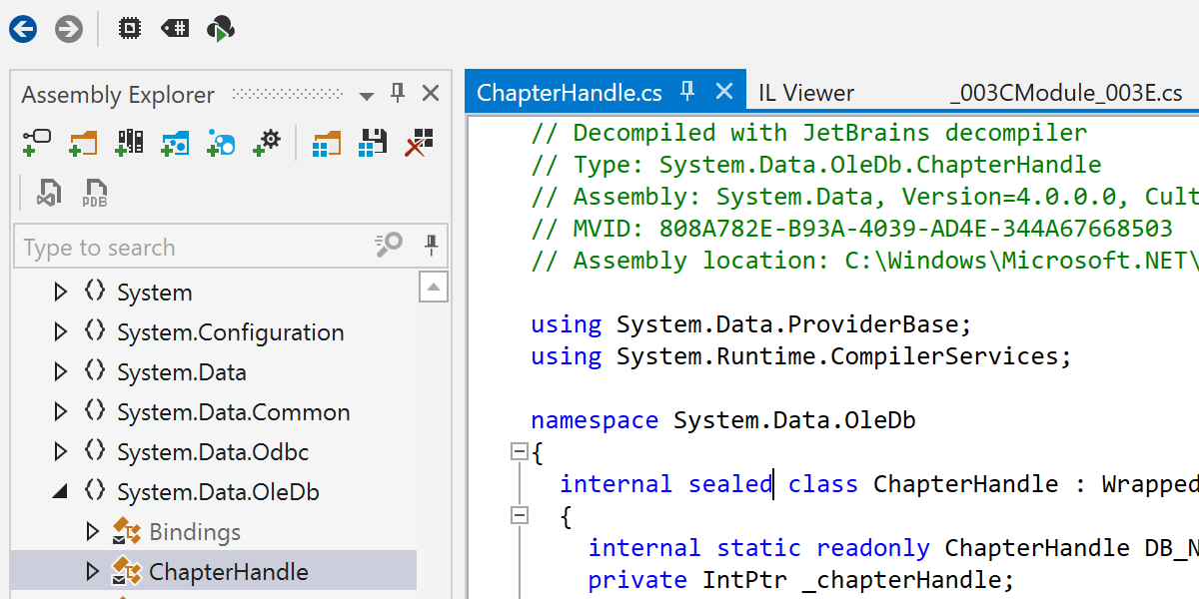The height and width of the screenshot is (599, 1199).
Task: Click the blue folder icon with green plus
Action: [x=175, y=143]
